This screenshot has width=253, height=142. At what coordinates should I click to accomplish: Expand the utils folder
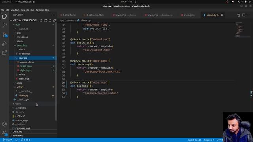click(19, 83)
